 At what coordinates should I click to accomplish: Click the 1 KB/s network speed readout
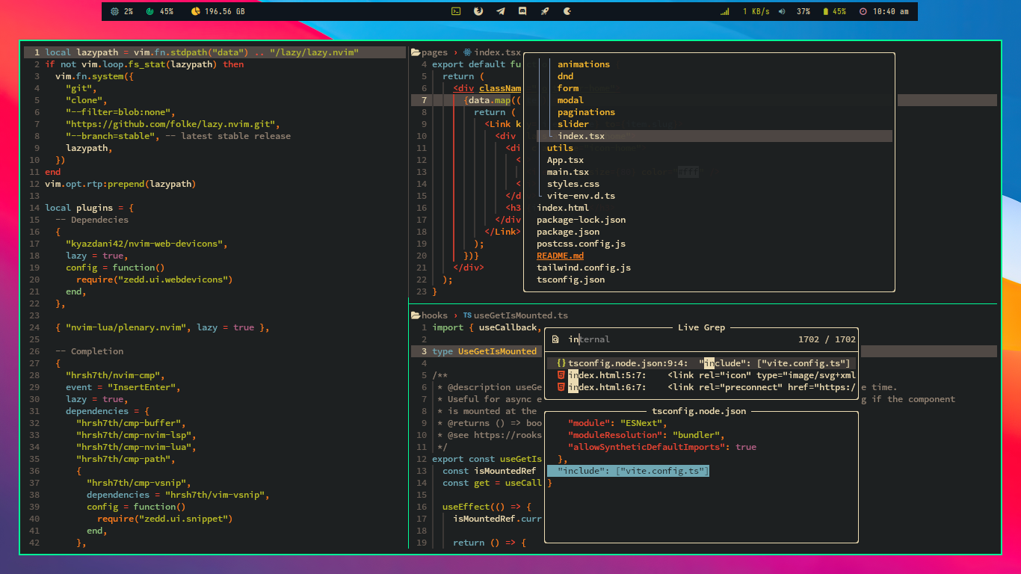(756, 11)
